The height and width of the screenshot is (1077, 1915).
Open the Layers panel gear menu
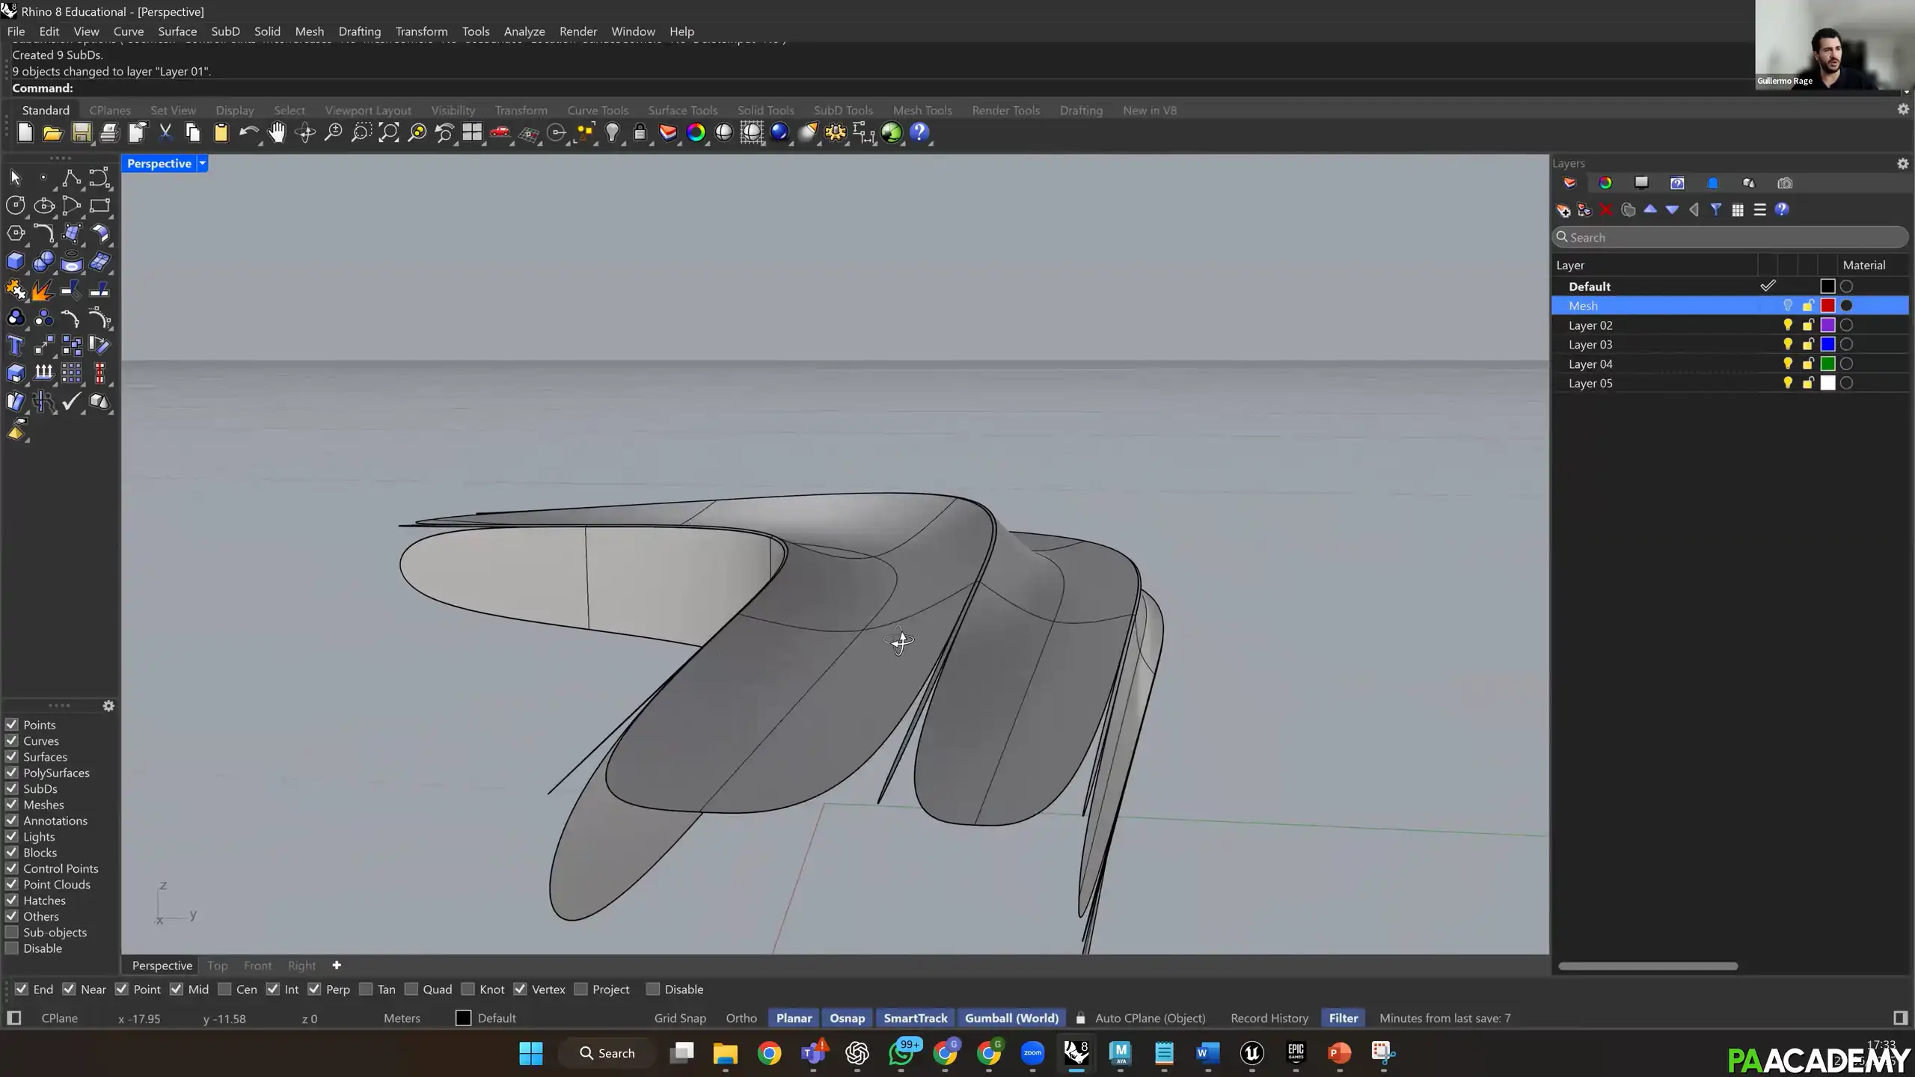click(x=1902, y=163)
